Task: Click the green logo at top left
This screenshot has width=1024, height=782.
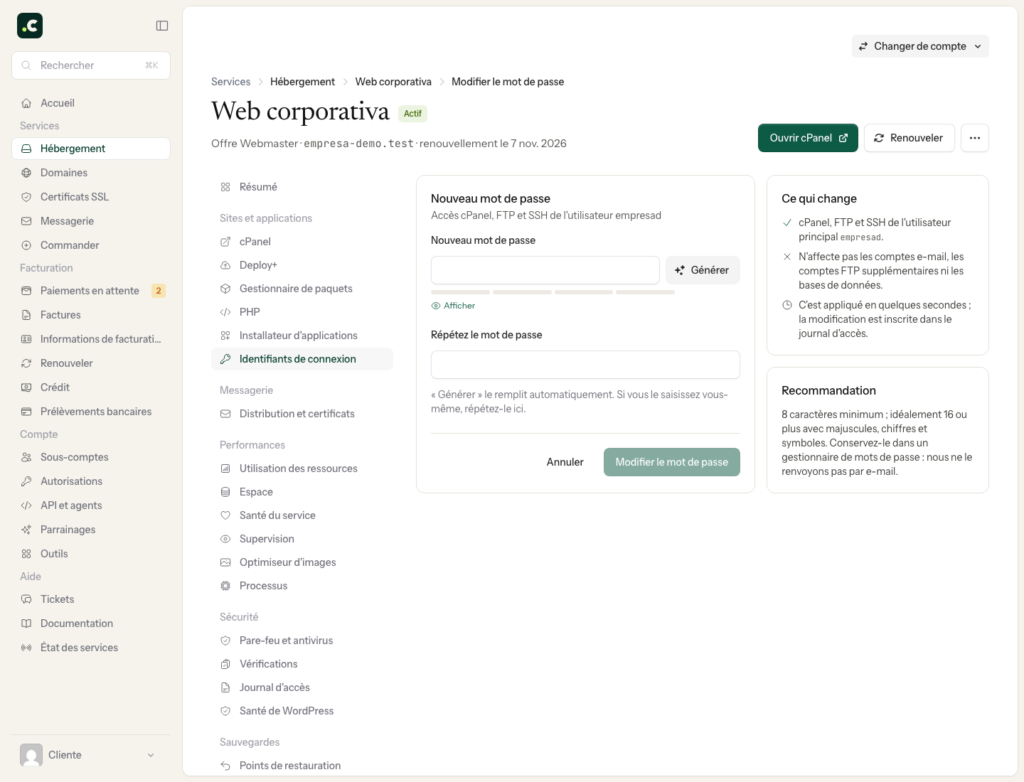Action: pyautogui.click(x=30, y=26)
